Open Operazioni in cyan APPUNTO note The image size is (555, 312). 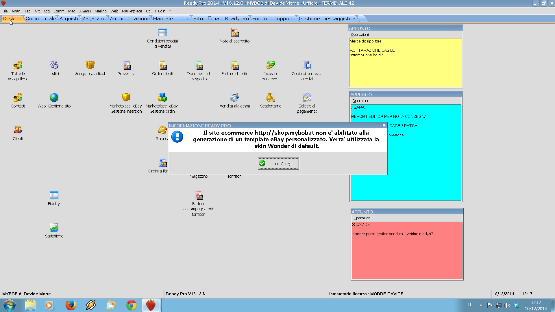coord(361,101)
